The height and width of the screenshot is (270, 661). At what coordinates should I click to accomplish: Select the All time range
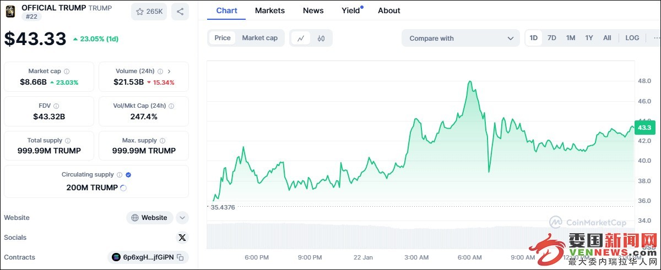click(x=607, y=38)
